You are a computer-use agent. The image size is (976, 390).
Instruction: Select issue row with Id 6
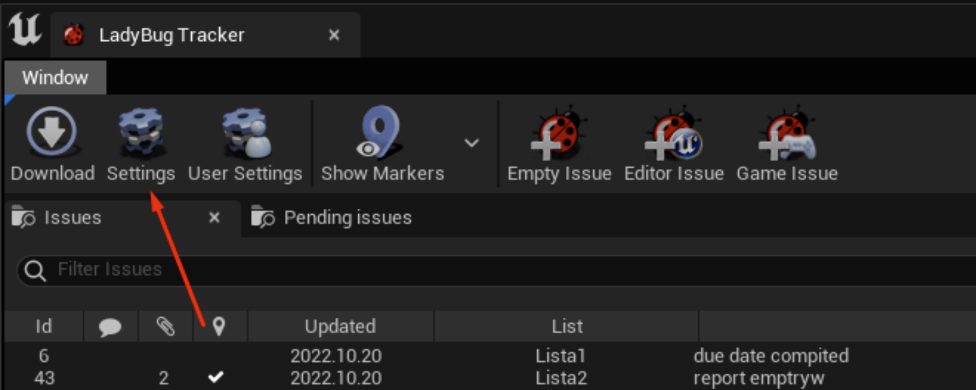tap(490, 355)
